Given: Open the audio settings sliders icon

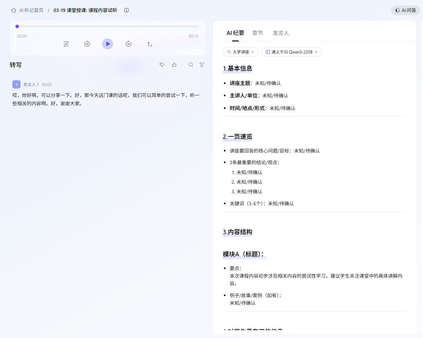Looking at the screenshot, I should pos(66,44).
